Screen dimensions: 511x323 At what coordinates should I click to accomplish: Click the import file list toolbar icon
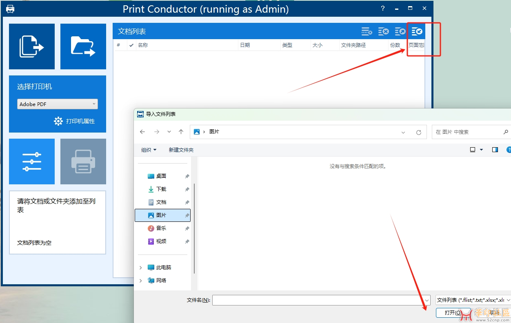point(417,31)
